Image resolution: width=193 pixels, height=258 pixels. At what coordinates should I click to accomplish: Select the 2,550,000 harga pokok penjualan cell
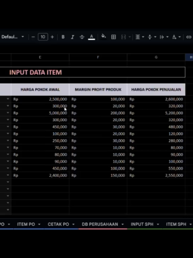156,175
